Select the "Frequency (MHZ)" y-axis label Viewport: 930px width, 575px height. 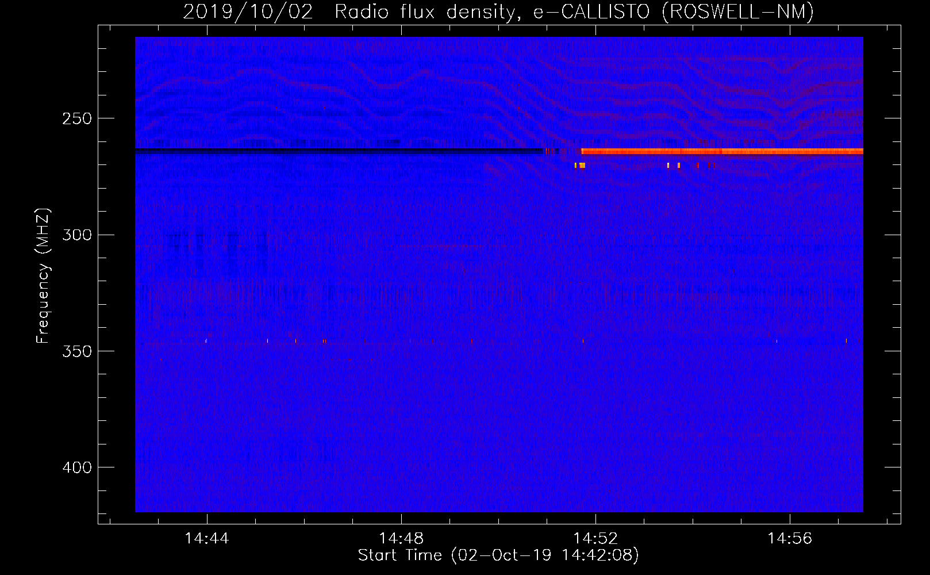point(43,275)
